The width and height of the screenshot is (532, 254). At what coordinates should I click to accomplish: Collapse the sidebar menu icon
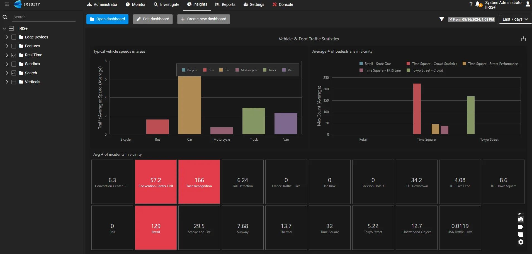[x=7, y=4]
